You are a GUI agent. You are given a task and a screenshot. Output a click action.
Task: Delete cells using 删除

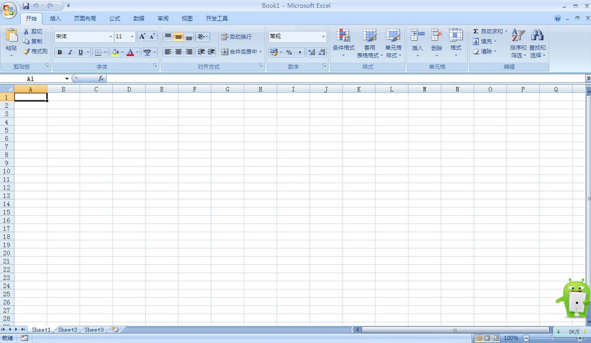pos(436,43)
